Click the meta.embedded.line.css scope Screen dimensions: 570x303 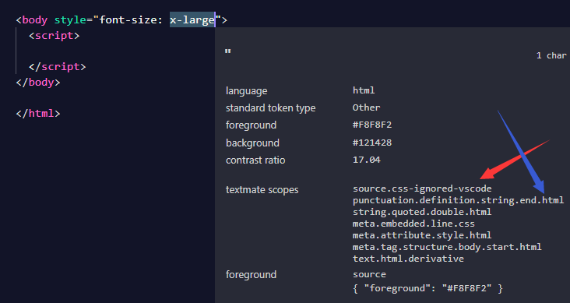pos(413,224)
